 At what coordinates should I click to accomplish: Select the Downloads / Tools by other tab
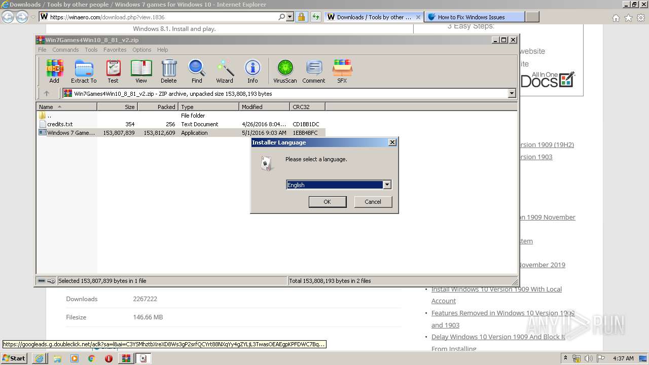373,17
